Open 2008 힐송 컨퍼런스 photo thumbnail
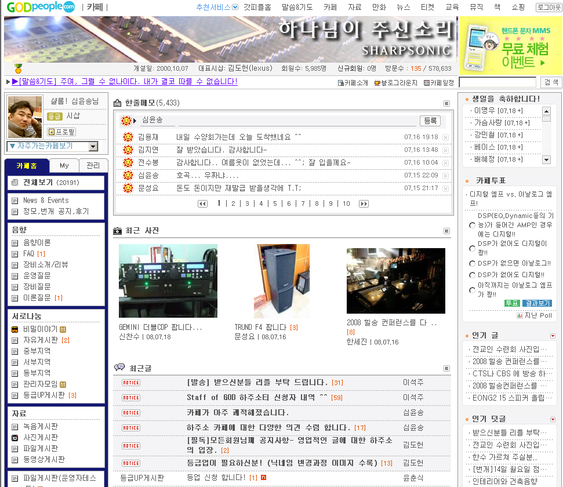This screenshot has width=563, height=487. pyautogui.click(x=395, y=281)
